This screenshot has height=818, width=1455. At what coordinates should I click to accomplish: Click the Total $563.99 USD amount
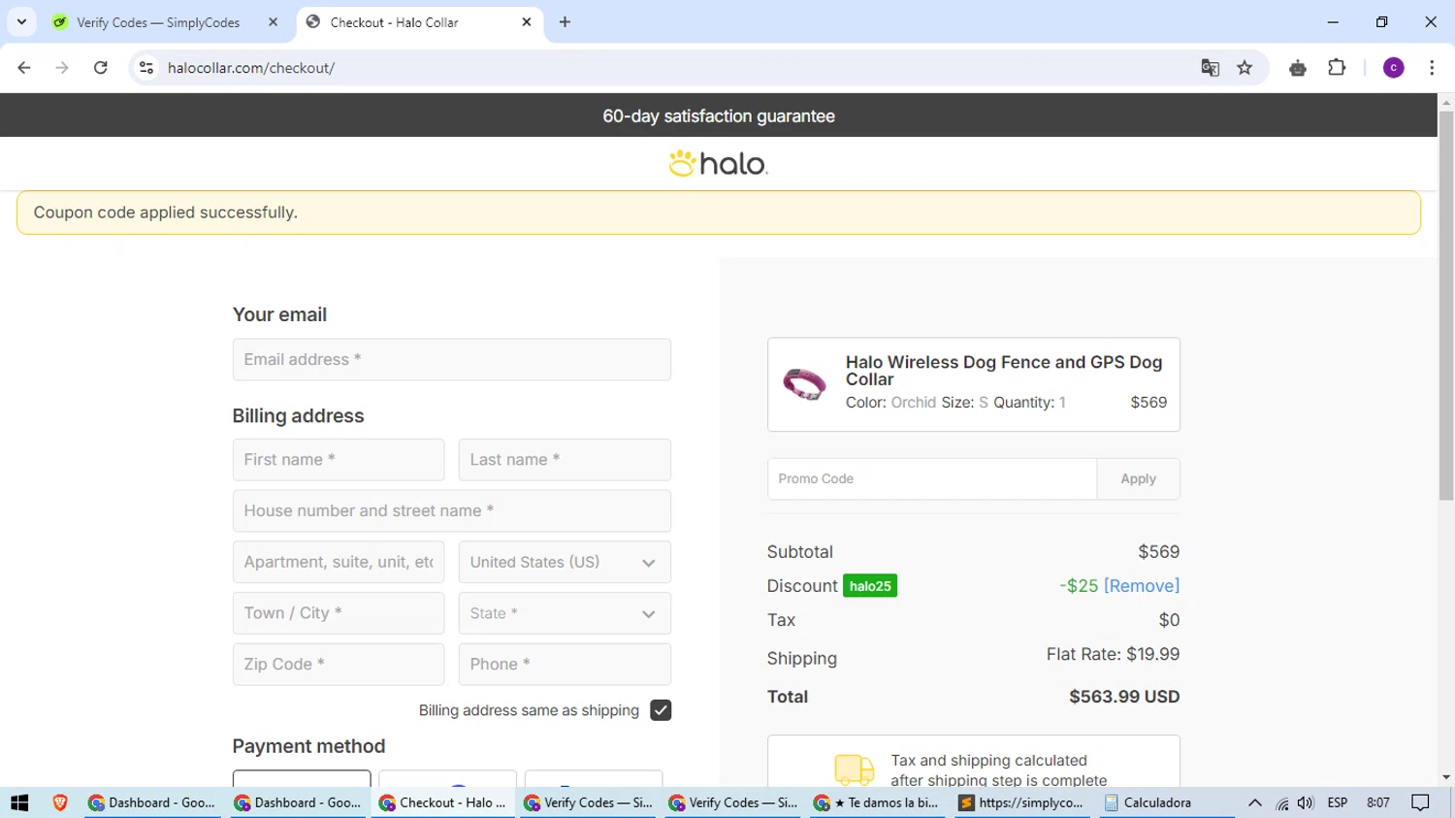pos(1124,697)
